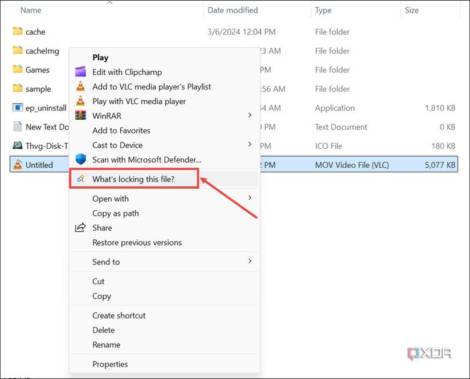Click the LockHunter icon next to locking option
470x379 pixels.
click(81, 178)
